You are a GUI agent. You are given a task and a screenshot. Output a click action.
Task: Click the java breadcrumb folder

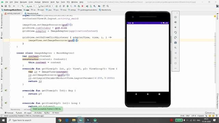click(x=49, y=10)
